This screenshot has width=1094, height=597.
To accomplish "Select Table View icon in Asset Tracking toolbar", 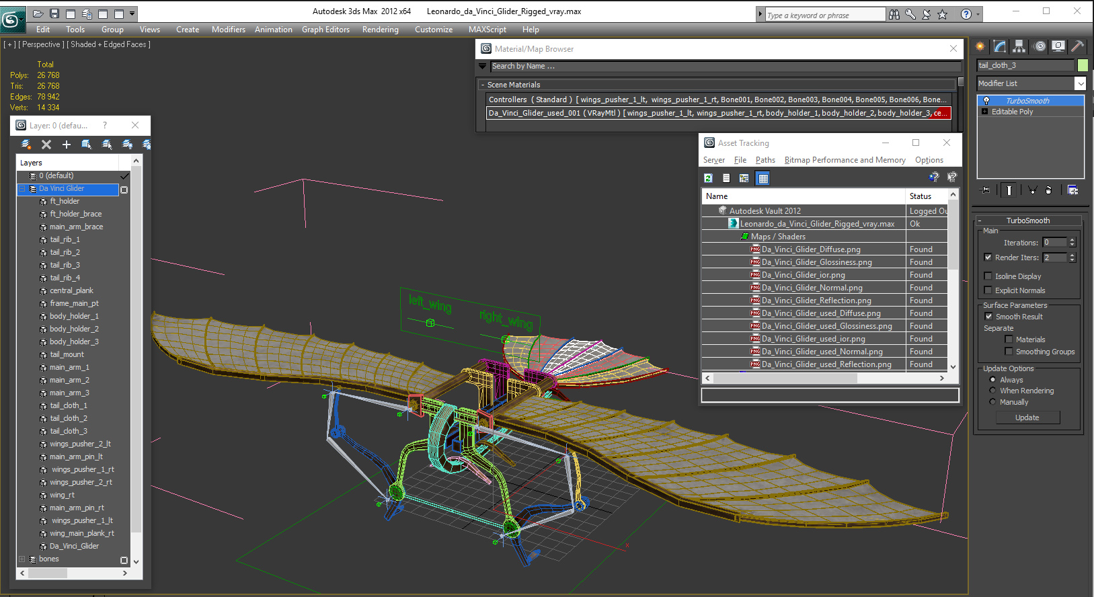I will pyautogui.click(x=763, y=178).
